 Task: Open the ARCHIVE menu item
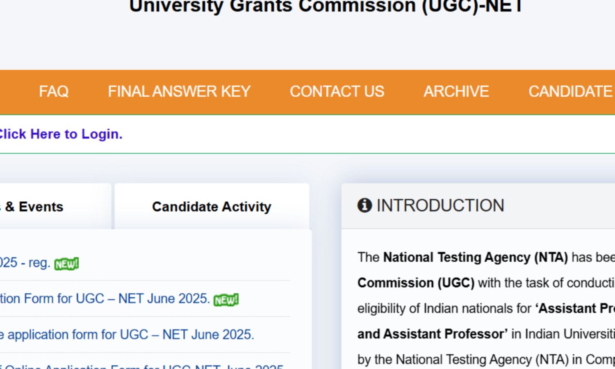(x=456, y=91)
